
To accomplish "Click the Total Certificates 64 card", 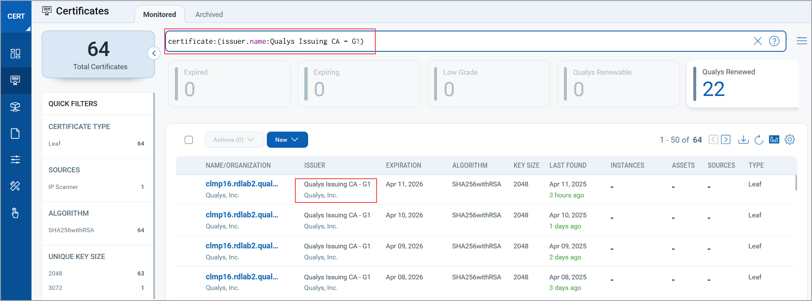I will tap(98, 54).
